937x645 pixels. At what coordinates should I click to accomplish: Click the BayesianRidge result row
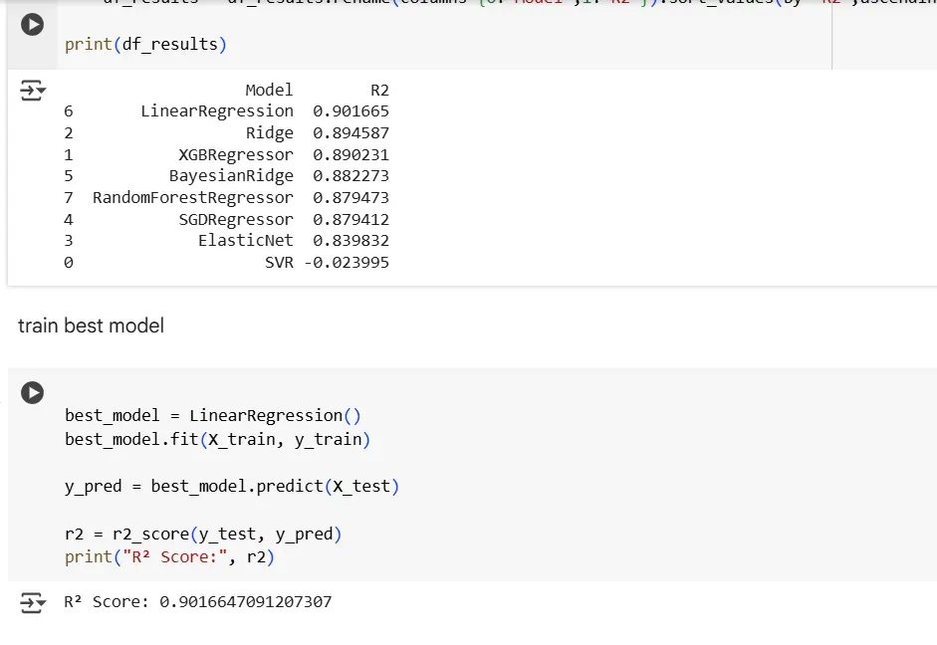point(278,176)
